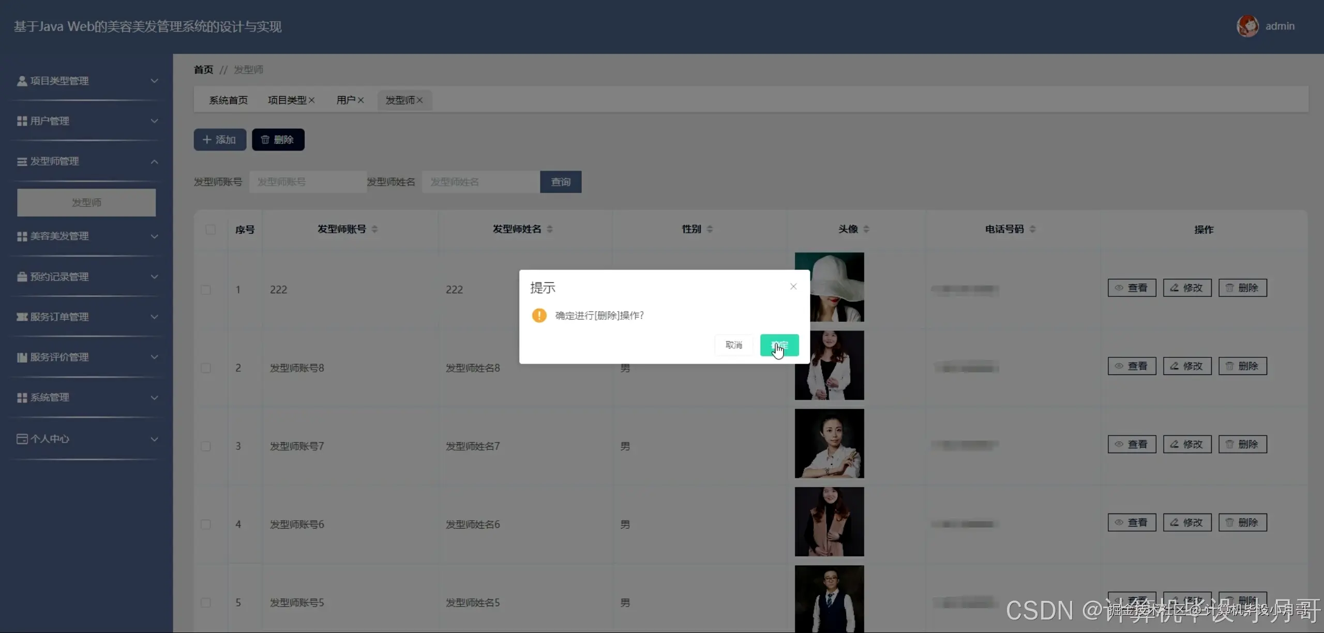Sort the 电话号码 column
This screenshot has height=633, width=1324.
coord(1032,229)
